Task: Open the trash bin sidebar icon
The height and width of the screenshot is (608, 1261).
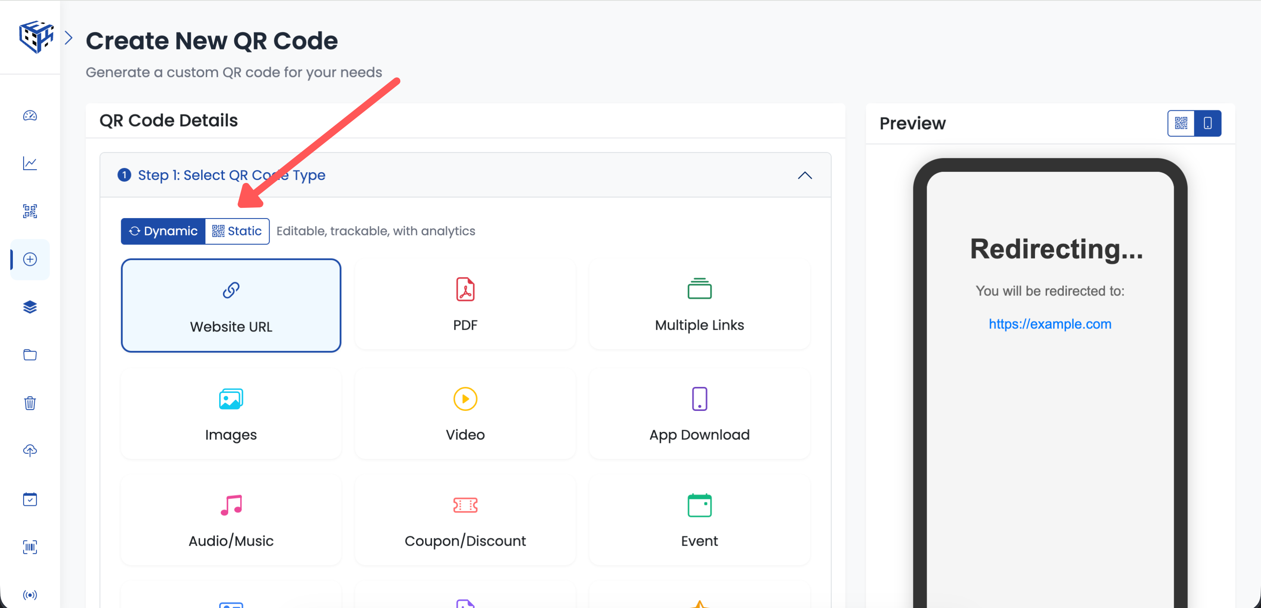Action: (30, 403)
